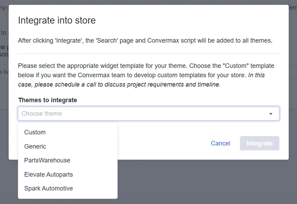The width and height of the screenshot is (297, 204).
Task: Click the 'After clicking Integrate' description sentence
Action: 145,41
